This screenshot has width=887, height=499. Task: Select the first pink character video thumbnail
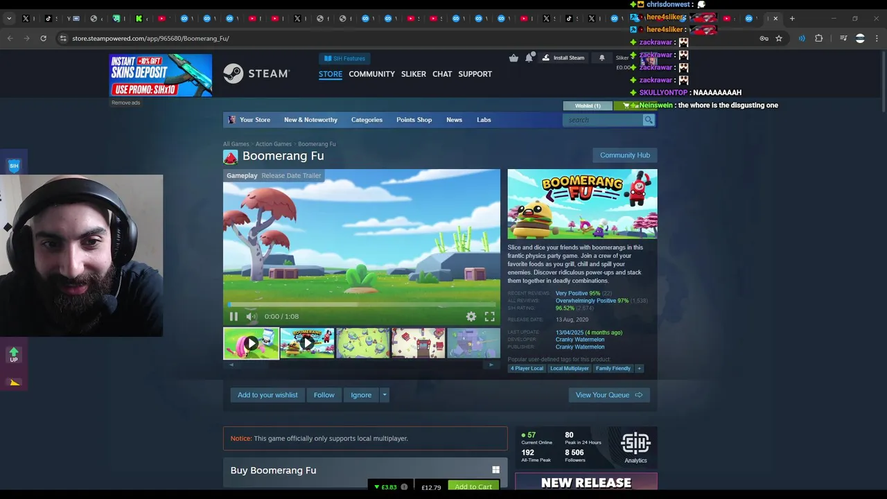(251, 343)
